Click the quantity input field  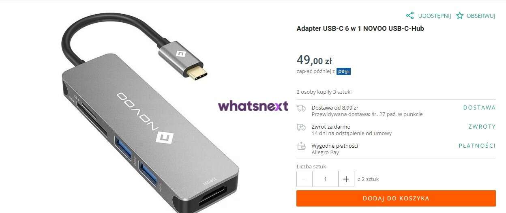325,179
